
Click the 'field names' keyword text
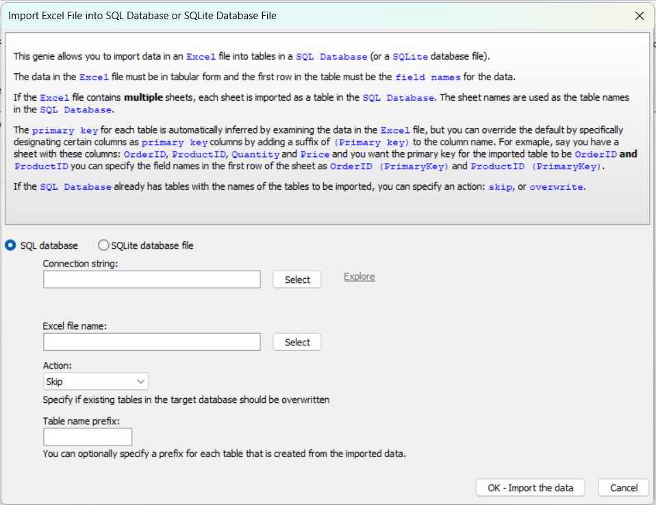(x=428, y=77)
